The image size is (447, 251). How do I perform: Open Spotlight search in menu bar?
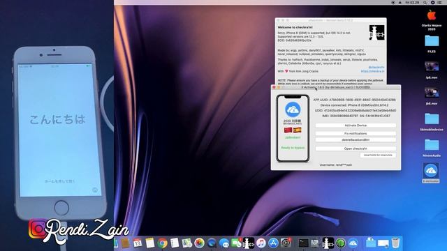click(425, 2)
